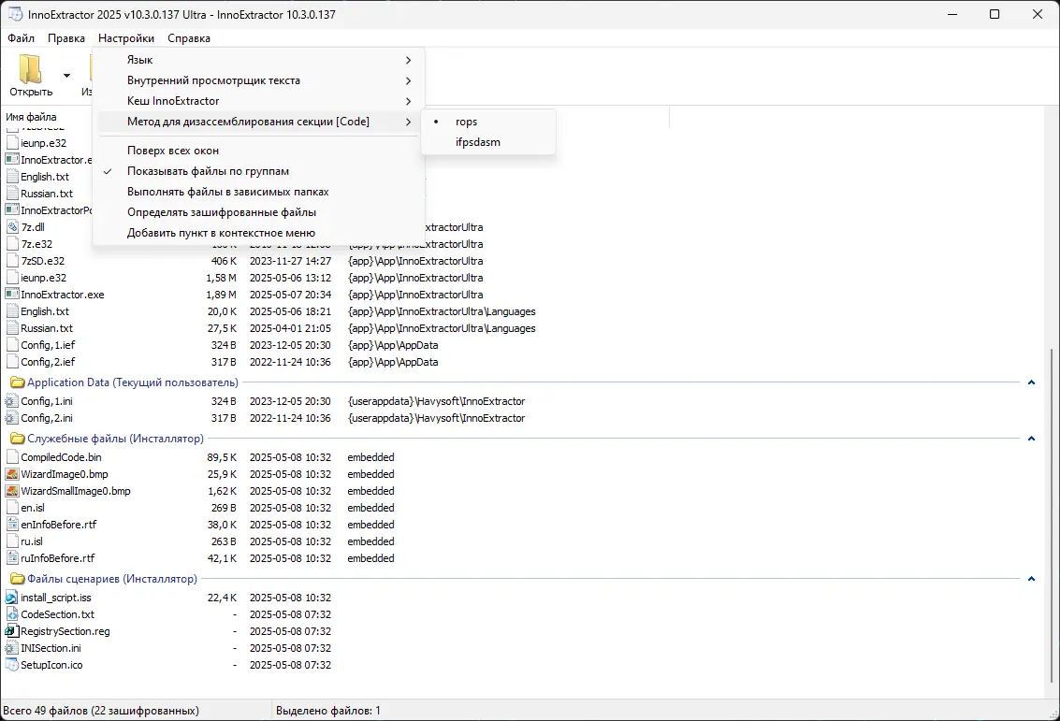Click the lower Russian.txt file icon
The width and height of the screenshot is (1060, 721).
tap(11, 328)
